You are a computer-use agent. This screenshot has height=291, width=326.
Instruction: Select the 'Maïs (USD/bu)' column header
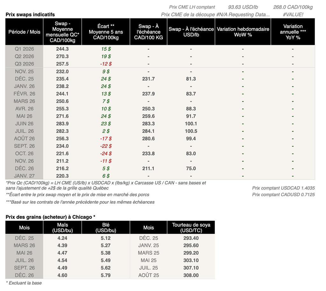coord(62,227)
